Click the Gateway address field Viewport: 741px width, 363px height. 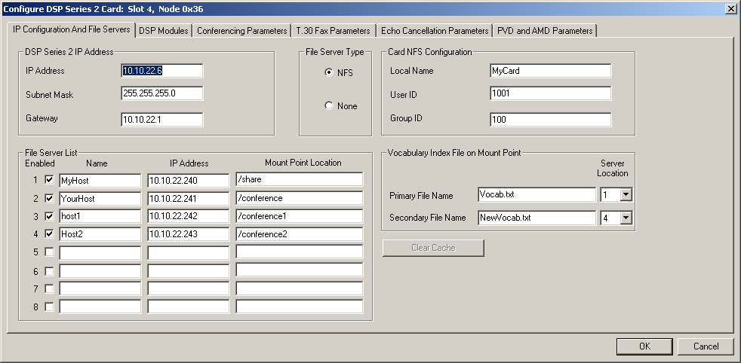pos(161,119)
